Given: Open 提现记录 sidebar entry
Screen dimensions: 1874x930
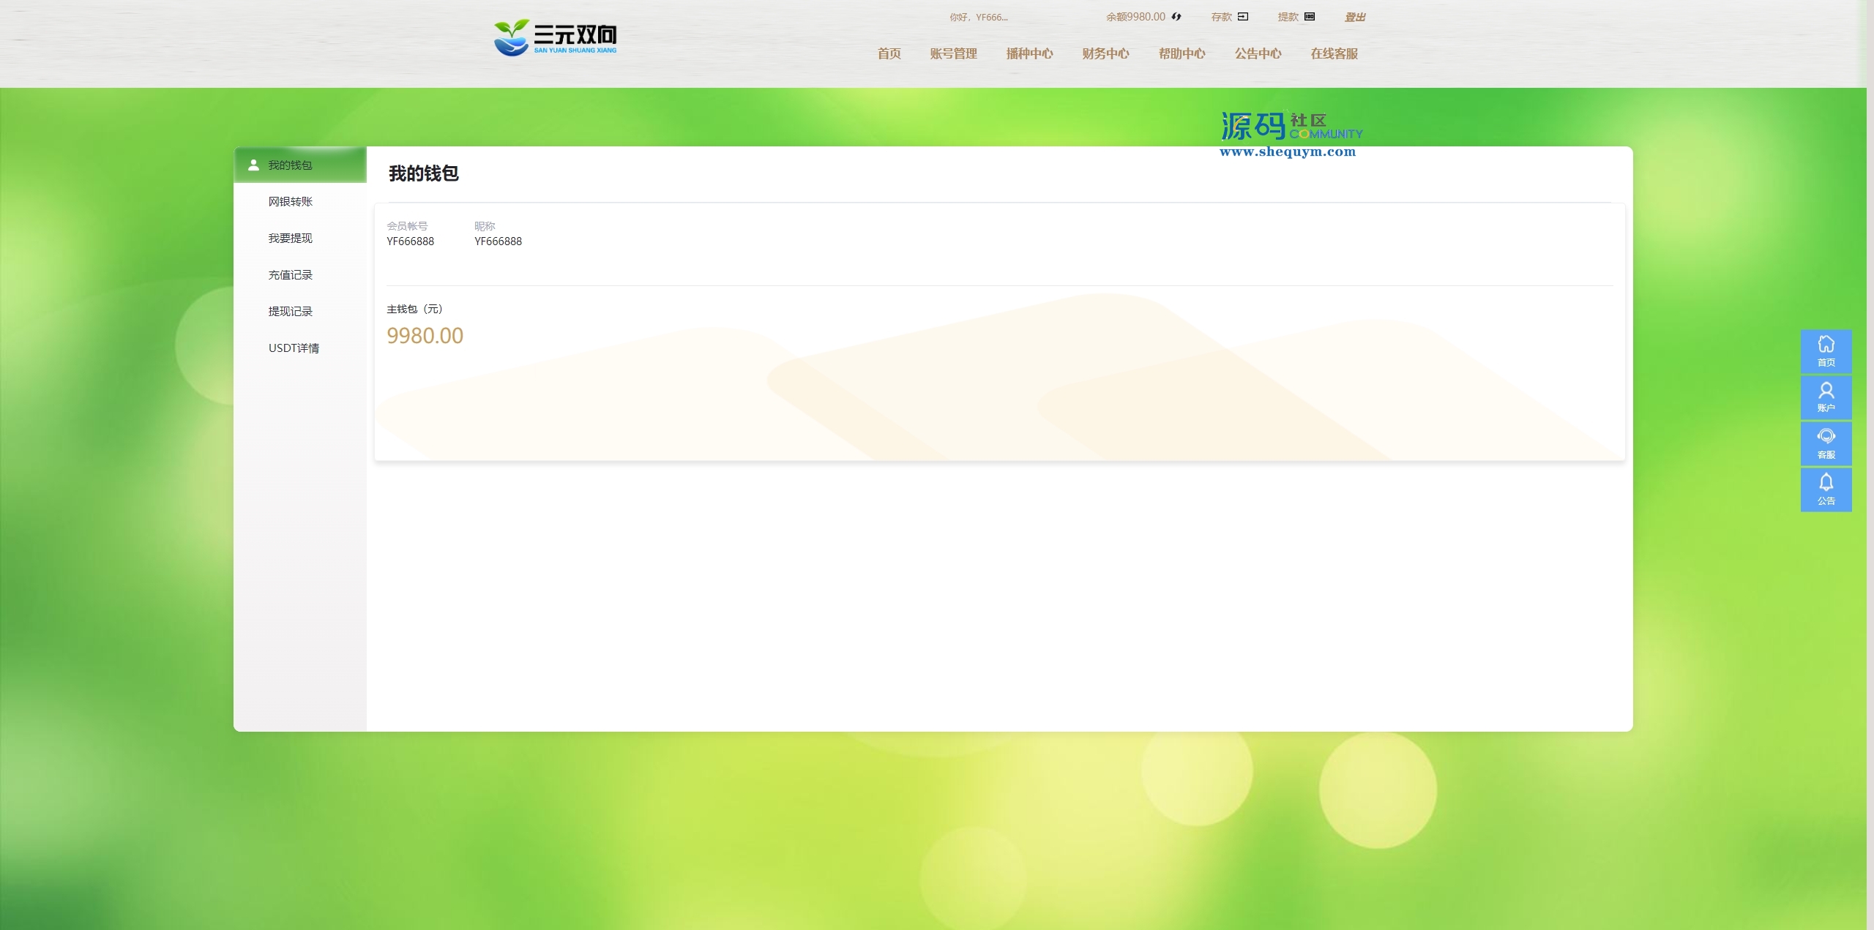Looking at the screenshot, I should pos(290,312).
